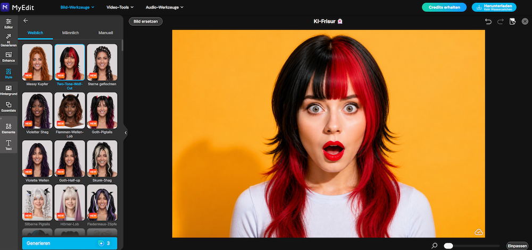Click the MyEdit logo
This screenshot has height=250, width=532.
click(x=18, y=7)
